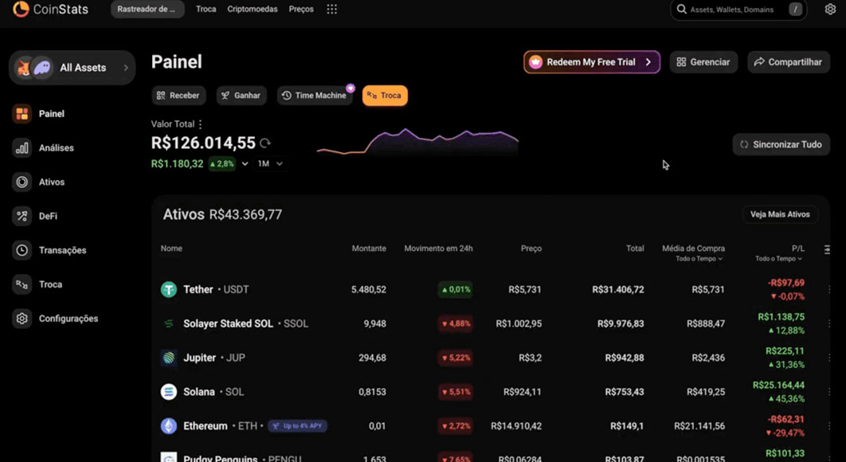Open Transações in the sidebar

tap(62, 250)
